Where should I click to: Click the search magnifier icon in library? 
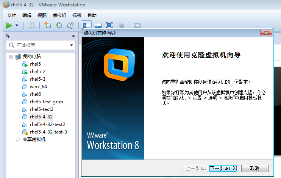tap(11, 45)
